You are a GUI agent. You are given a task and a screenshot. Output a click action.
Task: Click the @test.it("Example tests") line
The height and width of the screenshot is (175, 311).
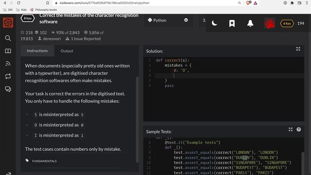[192, 142]
